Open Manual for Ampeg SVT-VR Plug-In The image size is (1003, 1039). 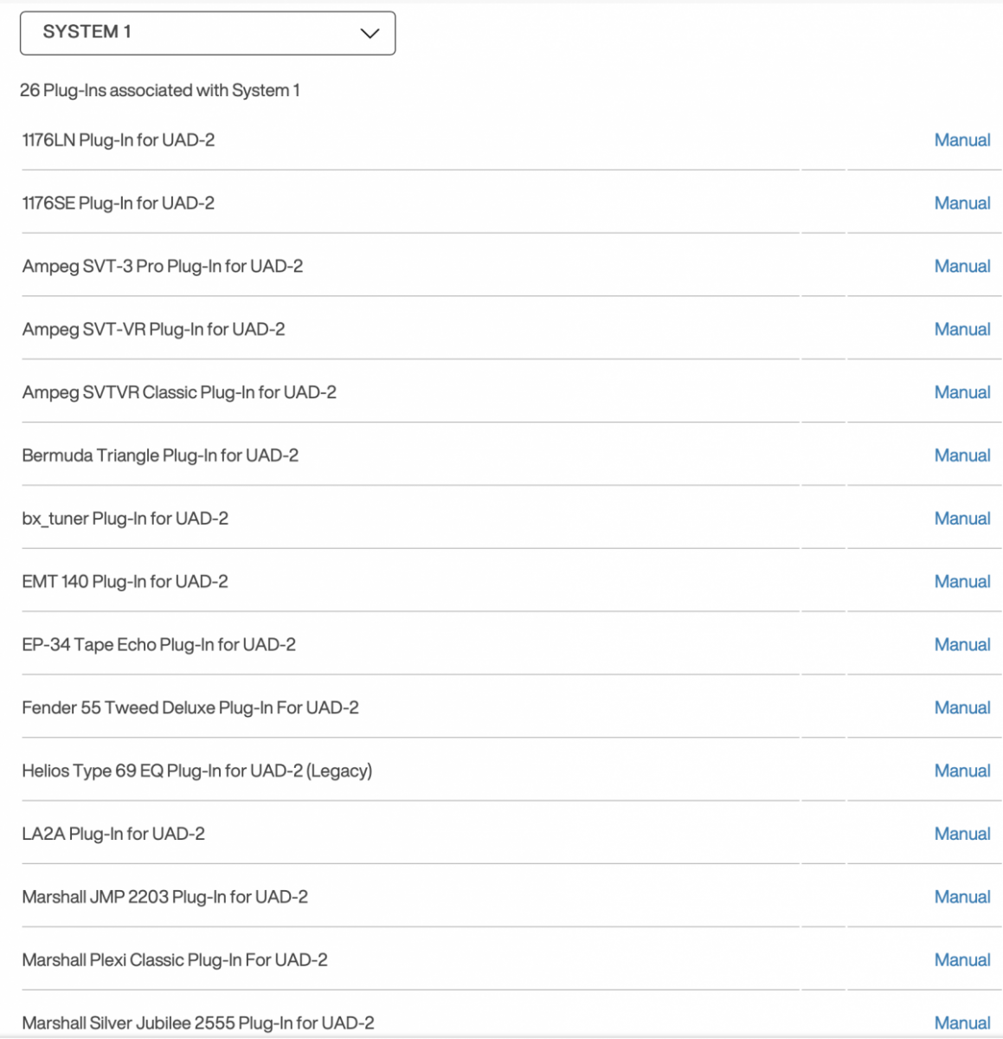tap(961, 330)
